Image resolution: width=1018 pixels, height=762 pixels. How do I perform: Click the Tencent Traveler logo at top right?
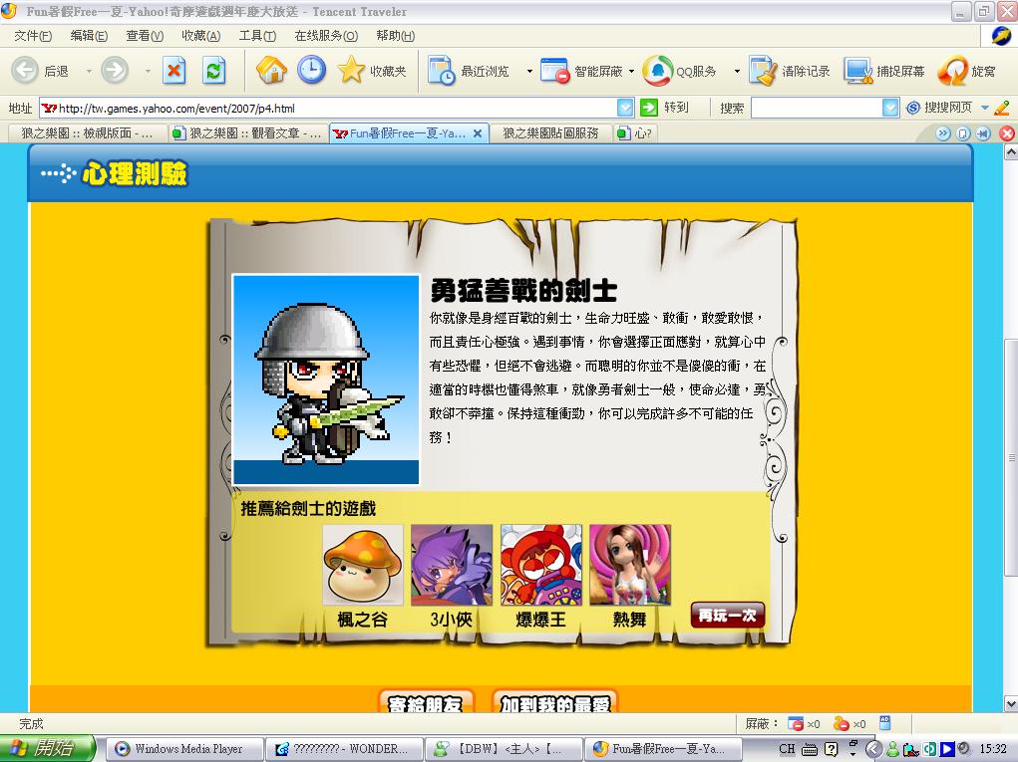(x=1002, y=36)
